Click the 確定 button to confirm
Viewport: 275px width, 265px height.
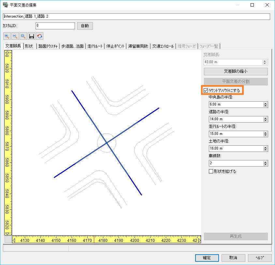[207, 258]
